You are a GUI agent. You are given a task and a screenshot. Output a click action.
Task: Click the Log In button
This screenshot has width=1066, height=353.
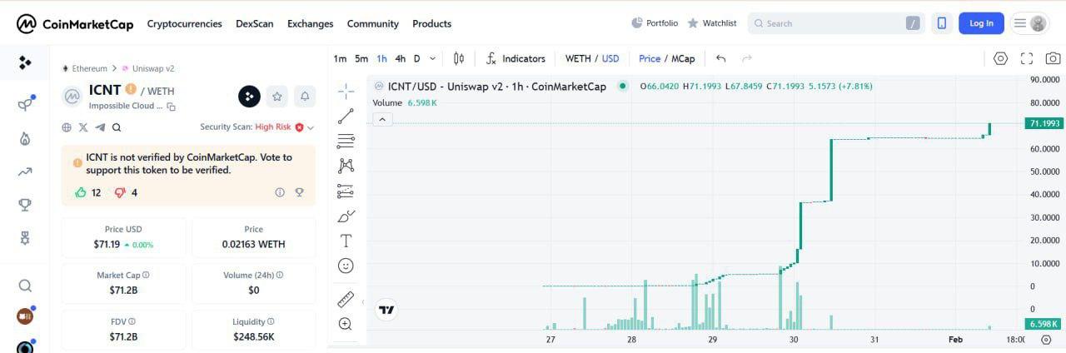point(981,23)
